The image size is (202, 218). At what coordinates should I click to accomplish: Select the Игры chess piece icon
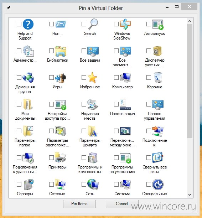point(61,78)
